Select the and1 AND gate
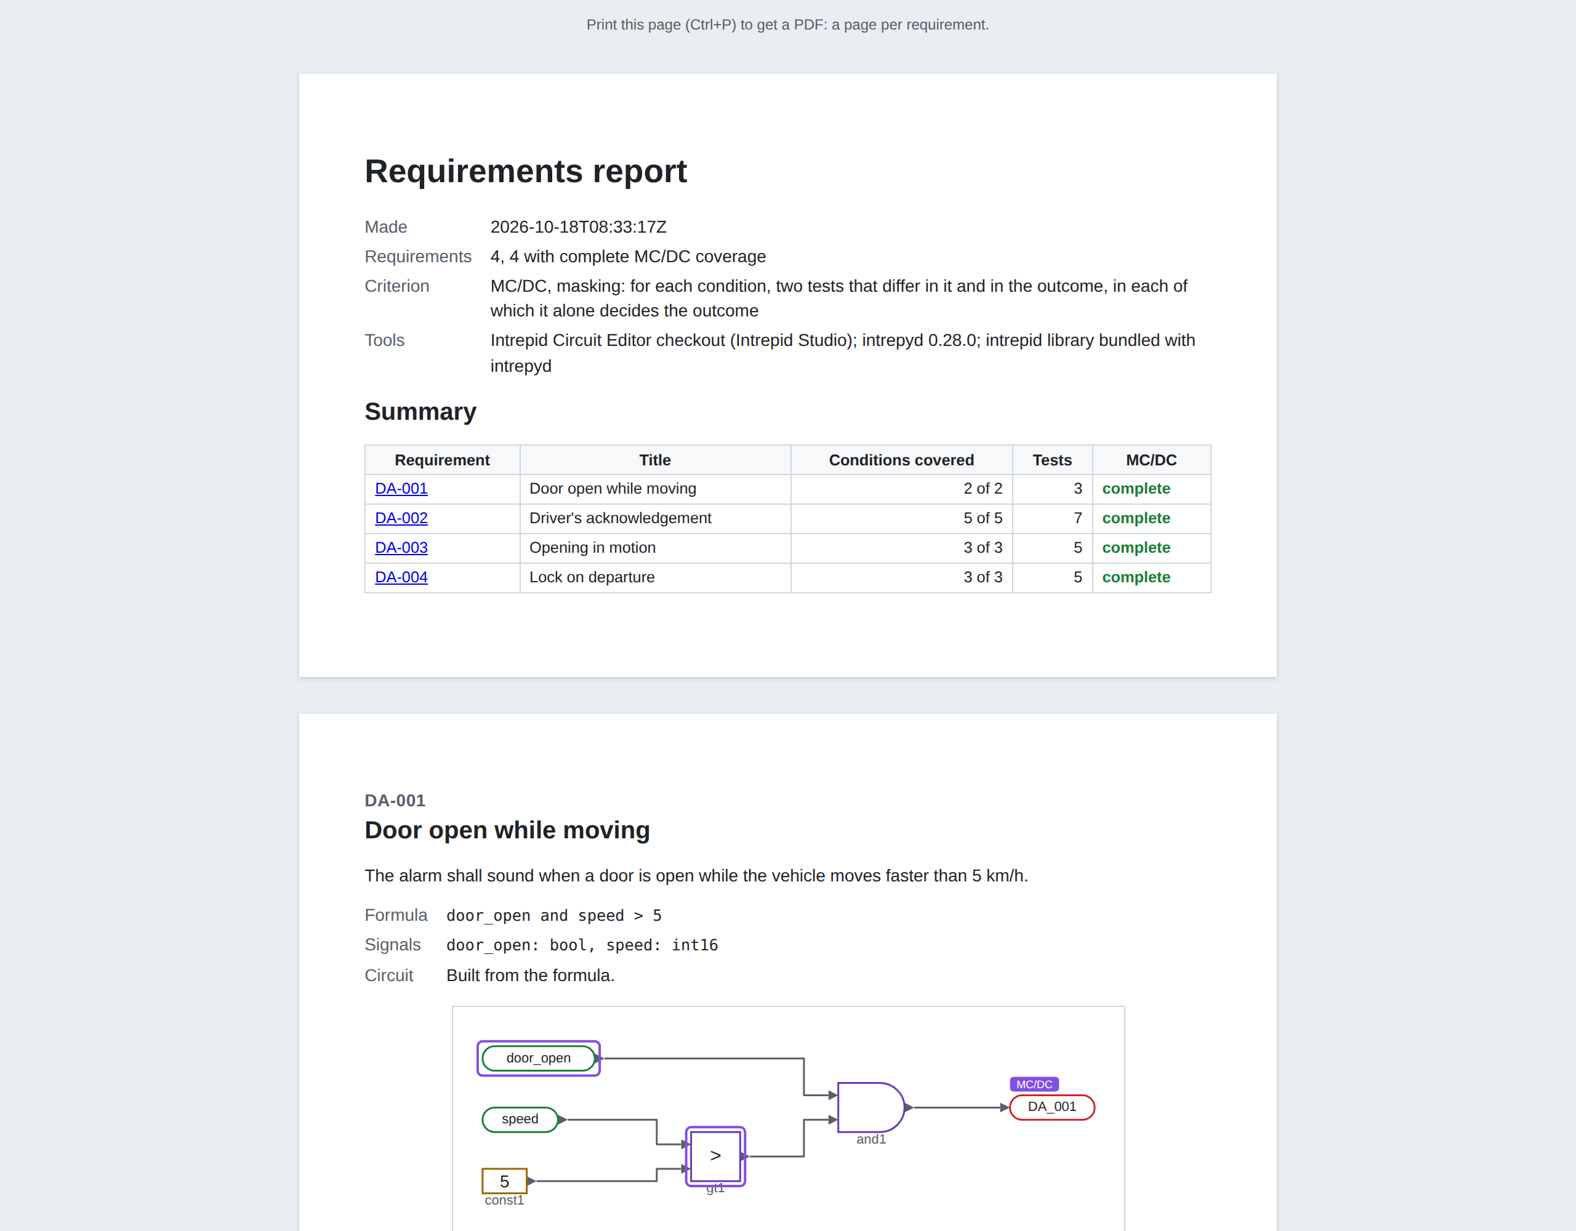Viewport: 1576px width, 1231px height. point(870,1107)
